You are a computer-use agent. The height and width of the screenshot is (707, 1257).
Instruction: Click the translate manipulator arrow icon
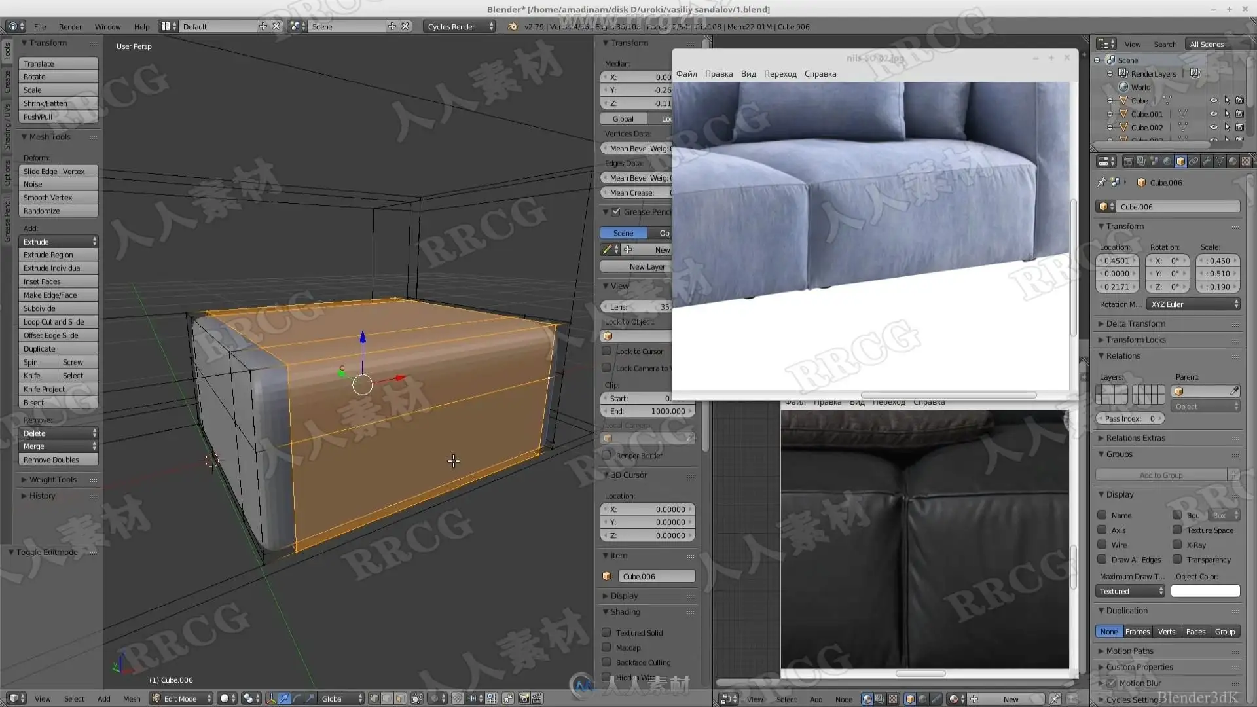pyautogui.click(x=284, y=698)
